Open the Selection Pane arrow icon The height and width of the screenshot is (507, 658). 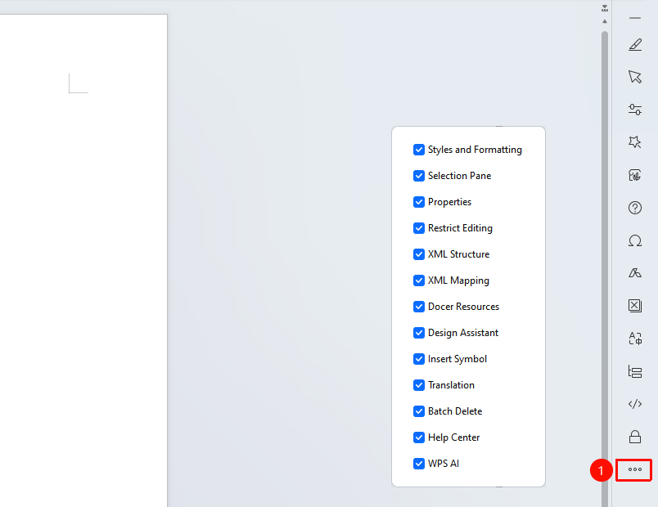click(x=635, y=77)
